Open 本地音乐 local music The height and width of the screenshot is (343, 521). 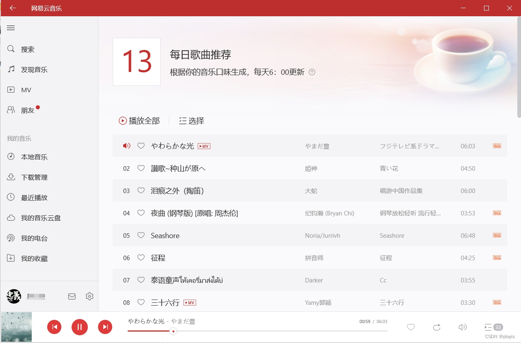(49, 157)
